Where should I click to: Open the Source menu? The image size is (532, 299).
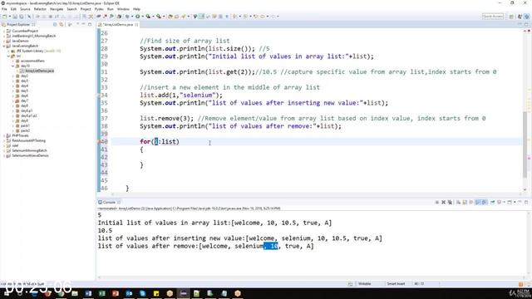(x=25, y=9)
